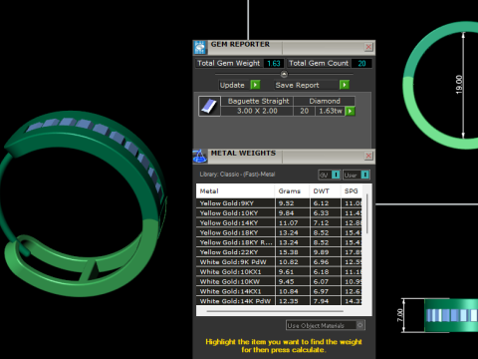478x359 pixels.
Task: Sort by the Metal column header
Action: pos(235,191)
